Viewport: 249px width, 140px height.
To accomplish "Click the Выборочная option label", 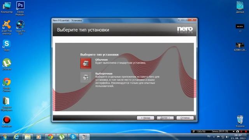I will click(x=104, y=73).
